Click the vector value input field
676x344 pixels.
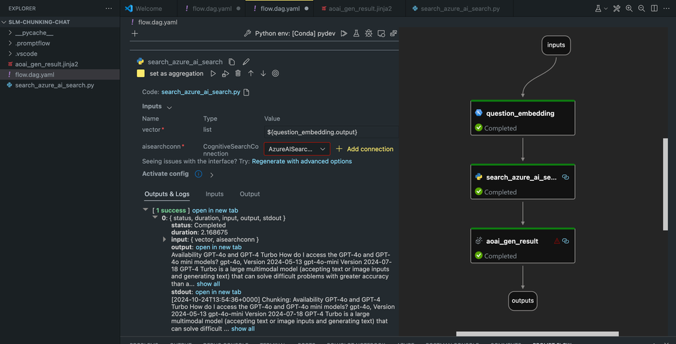[331, 132]
